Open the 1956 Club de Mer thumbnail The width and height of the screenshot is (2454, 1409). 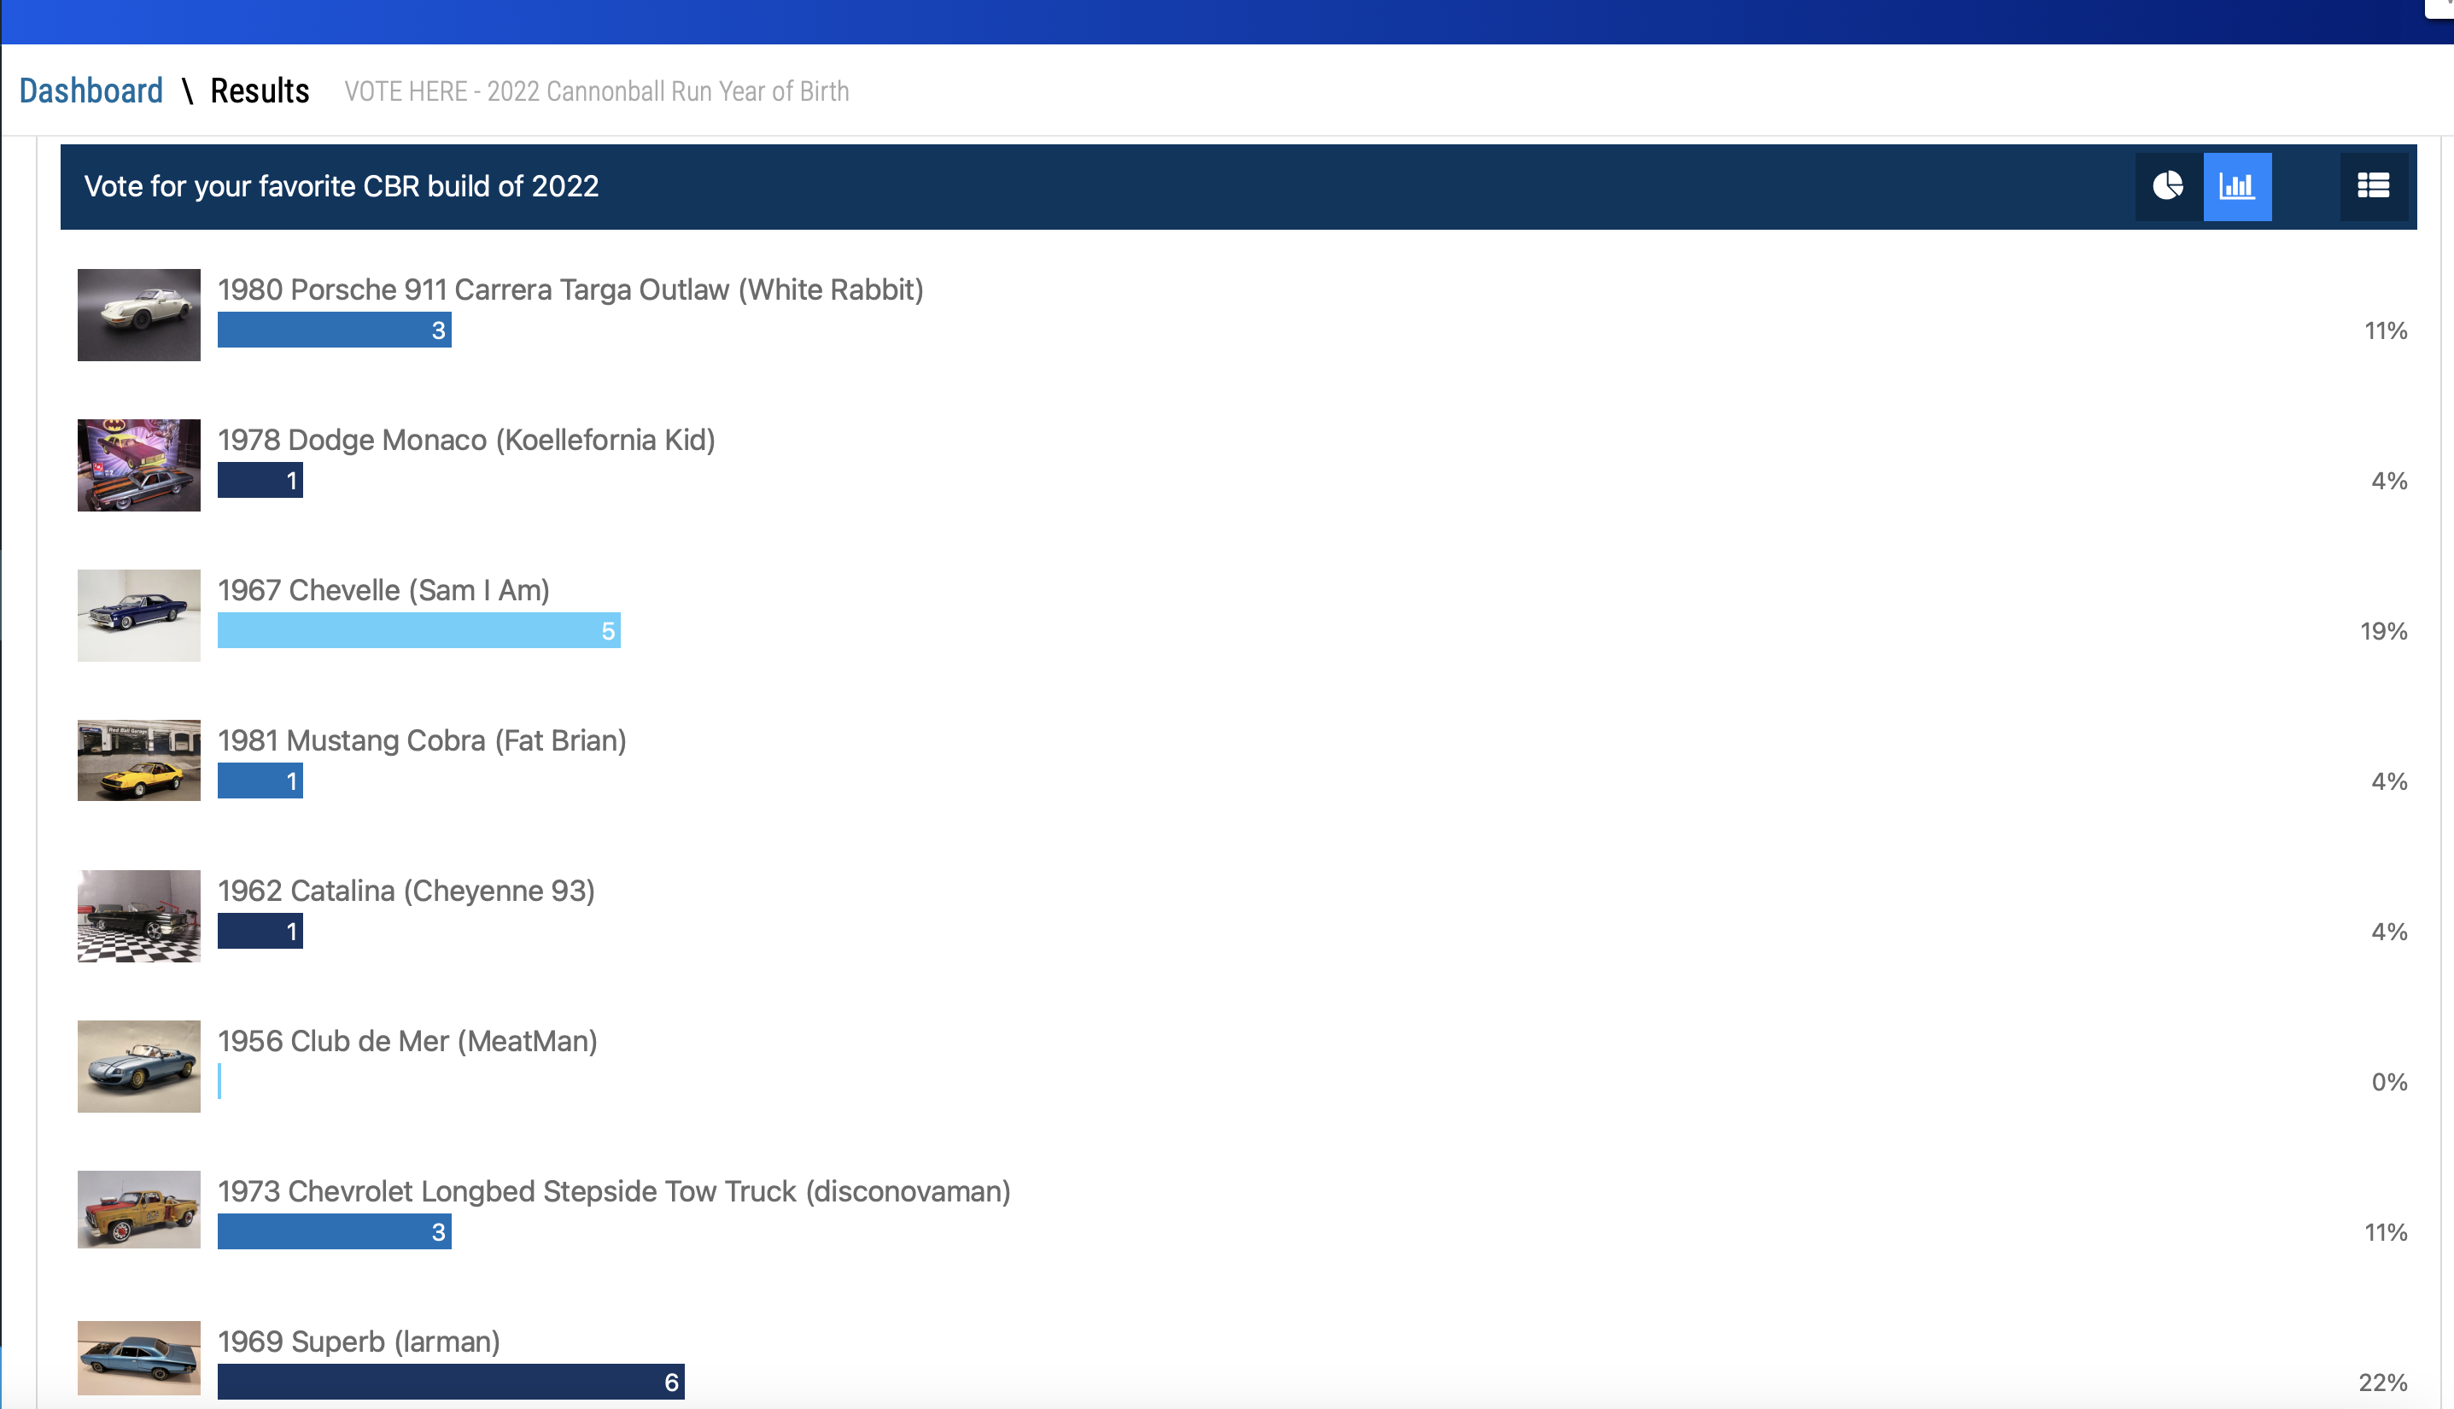[x=139, y=1067]
